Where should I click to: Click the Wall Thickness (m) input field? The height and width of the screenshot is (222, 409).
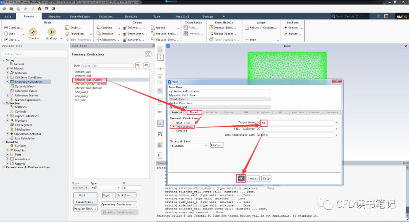pos(297,129)
